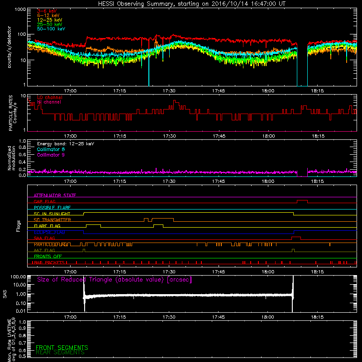Click the FRONT SEGMENTS legend label
Screen dimensions: 362x362
click(x=62, y=348)
